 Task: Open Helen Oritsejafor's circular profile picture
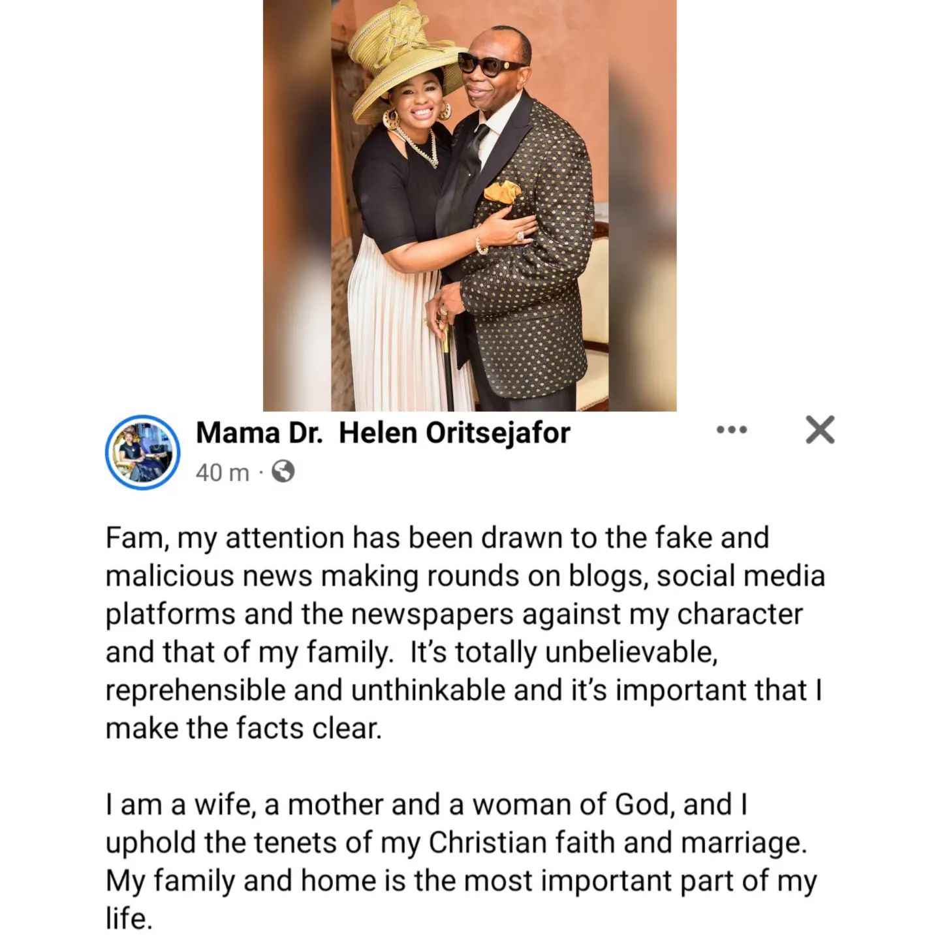tap(143, 452)
